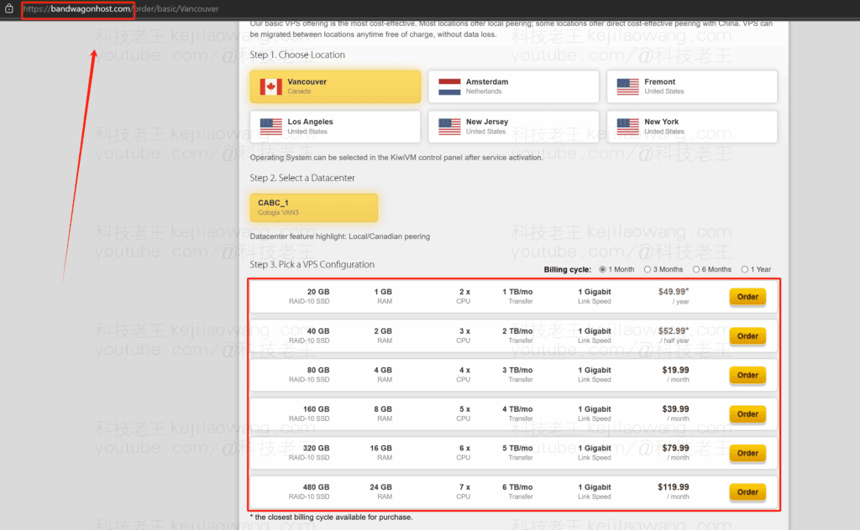This screenshot has width=860, height=530.
Task: Order the 320 GB $79.99 plan
Action: (x=747, y=453)
